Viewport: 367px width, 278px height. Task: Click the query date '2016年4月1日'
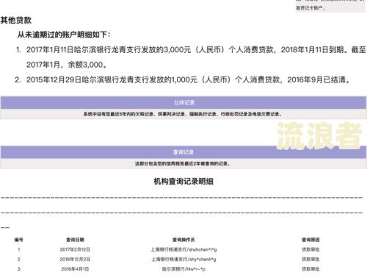pyautogui.click(x=75, y=269)
